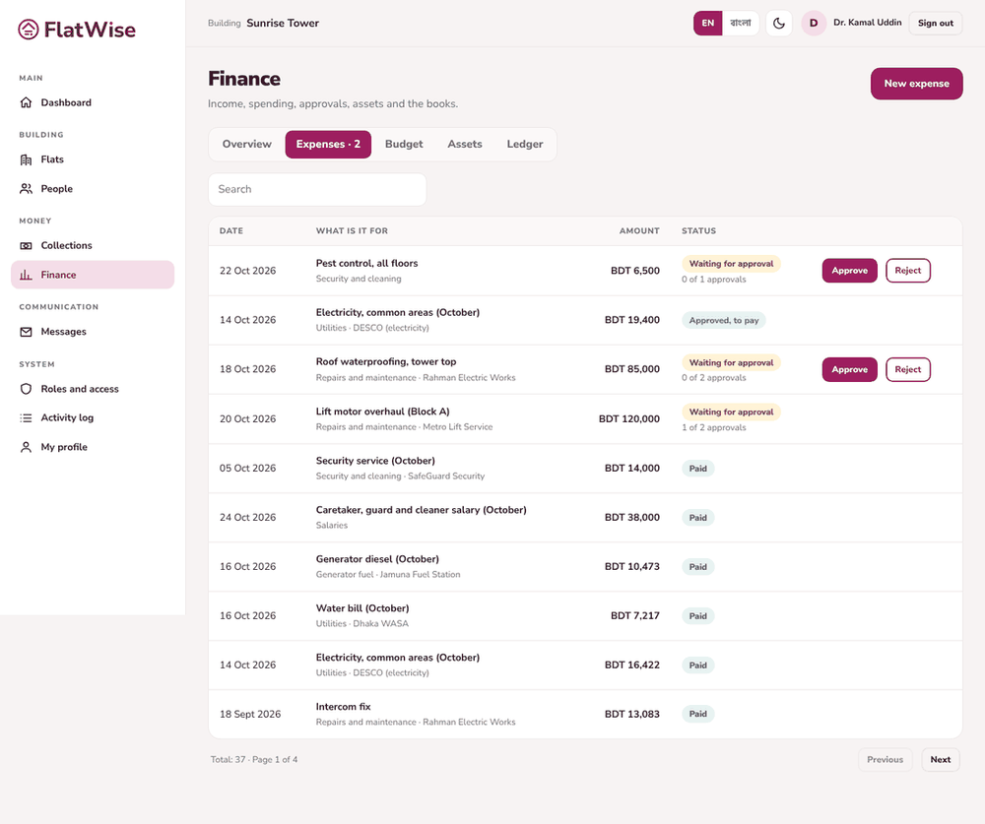Switch language to EN
985x824 pixels.
coord(708,24)
